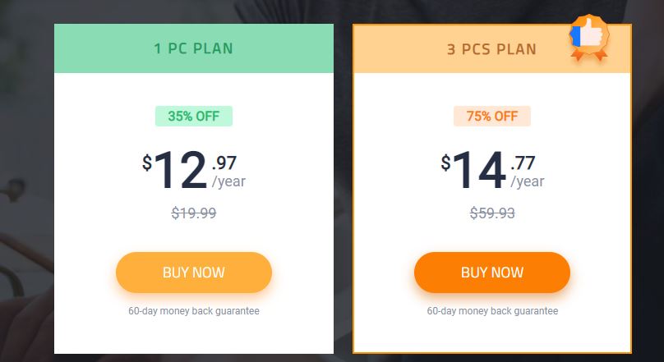Click the dollar sign beside 14
This screenshot has width=664, height=362.
coord(445,163)
